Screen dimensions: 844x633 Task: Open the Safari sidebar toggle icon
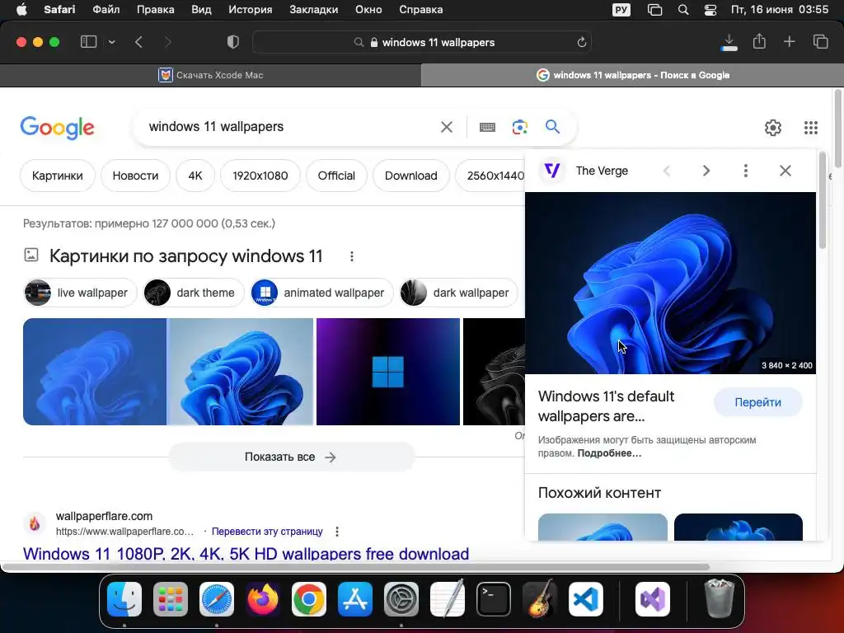point(88,42)
